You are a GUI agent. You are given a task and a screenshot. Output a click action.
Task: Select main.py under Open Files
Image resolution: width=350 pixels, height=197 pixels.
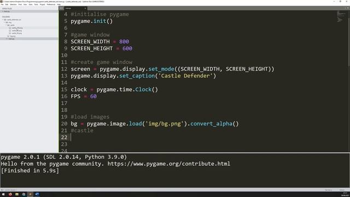pos(7,11)
